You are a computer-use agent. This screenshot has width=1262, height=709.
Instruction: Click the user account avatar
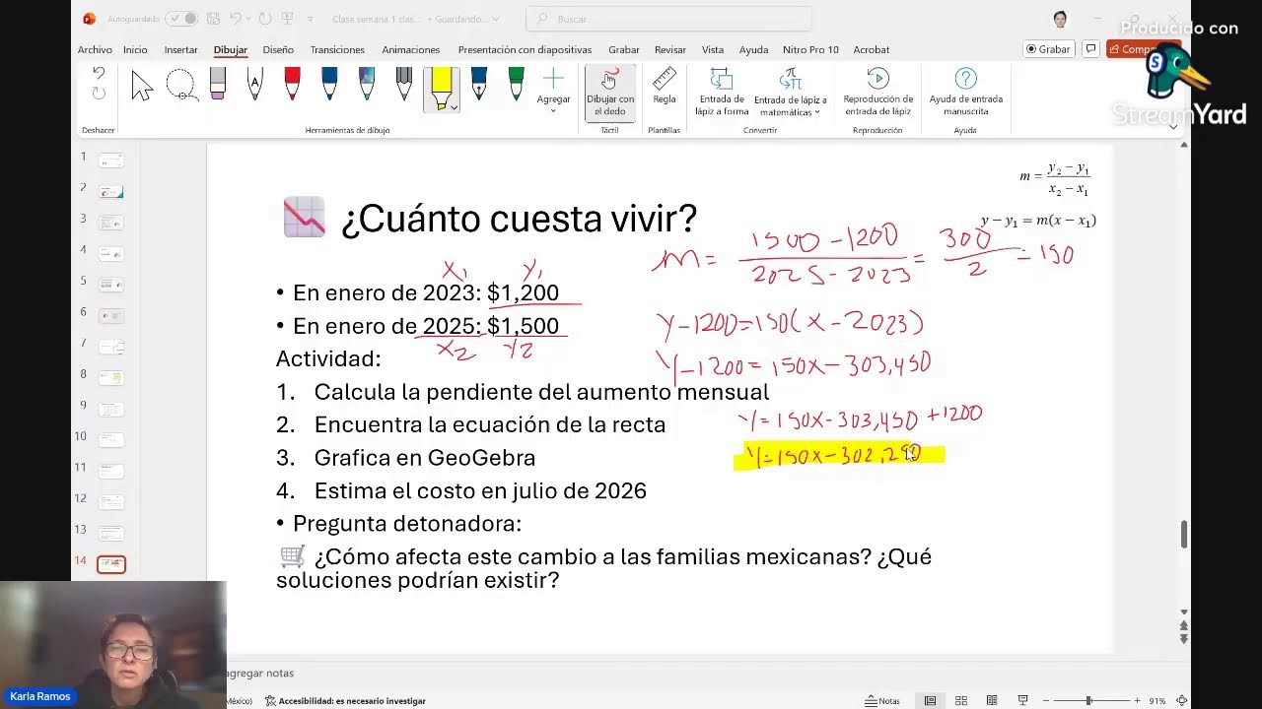[1060, 19]
